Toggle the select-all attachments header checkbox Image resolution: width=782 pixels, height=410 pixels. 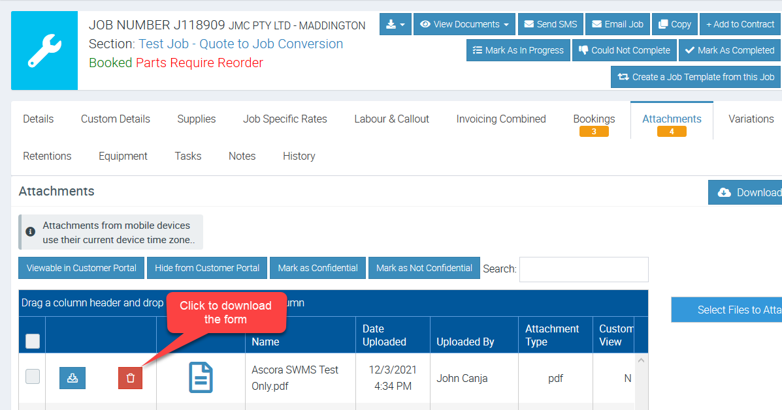pos(33,341)
